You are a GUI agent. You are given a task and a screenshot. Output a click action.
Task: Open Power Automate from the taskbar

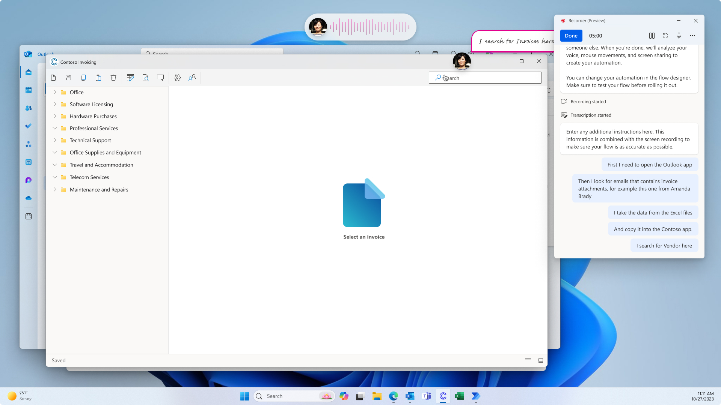pos(476,396)
